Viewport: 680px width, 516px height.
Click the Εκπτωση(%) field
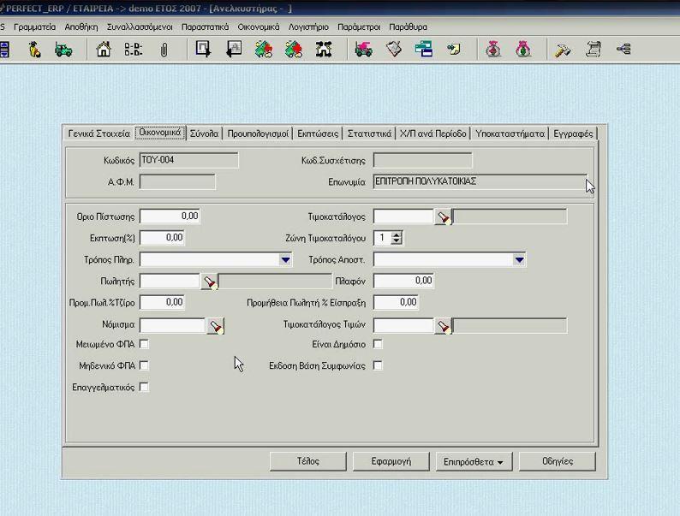pos(162,238)
